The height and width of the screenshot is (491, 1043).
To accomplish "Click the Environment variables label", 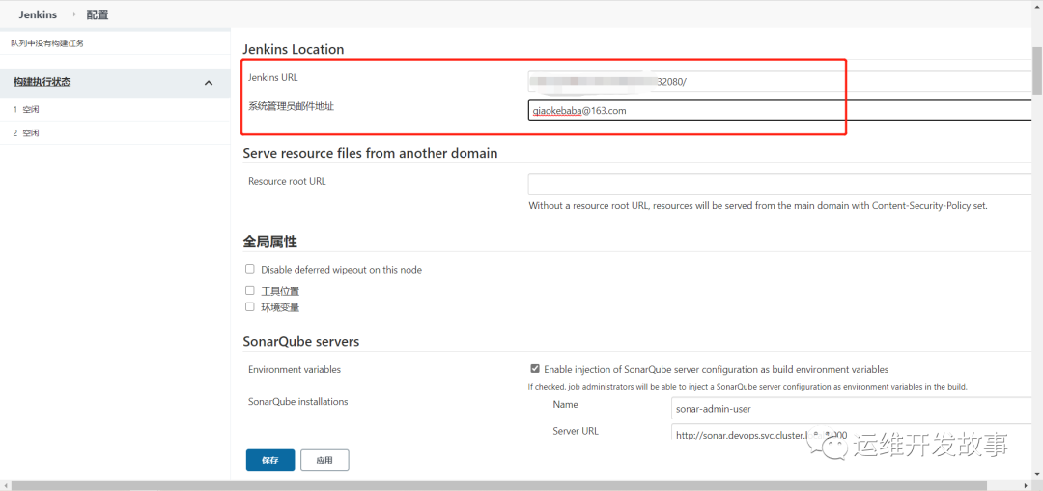I will [294, 369].
